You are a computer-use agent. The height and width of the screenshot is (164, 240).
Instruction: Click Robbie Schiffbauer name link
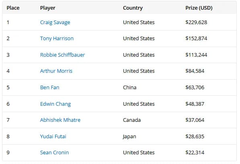(62, 55)
